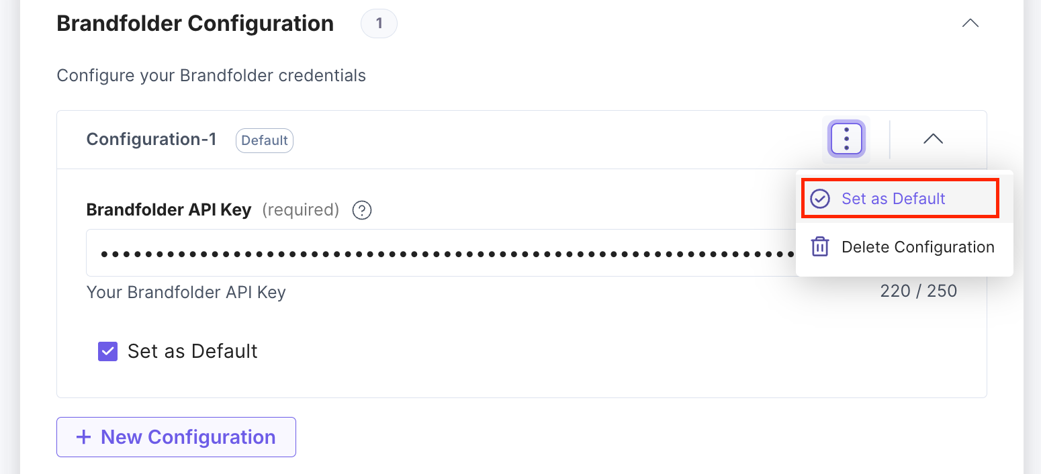Click the trash icon next to Delete Configuration

click(x=819, y=246)
